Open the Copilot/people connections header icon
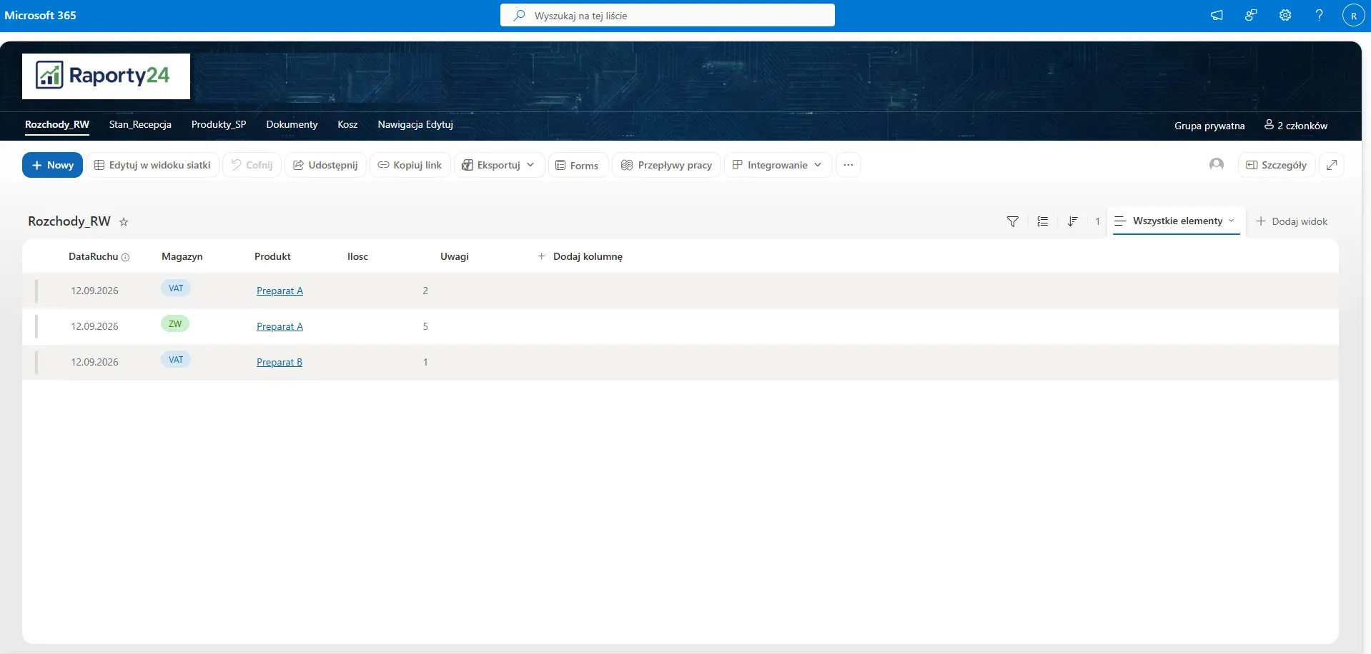The width and height of the screenshot is (1371, 654). click(1251, 15)
